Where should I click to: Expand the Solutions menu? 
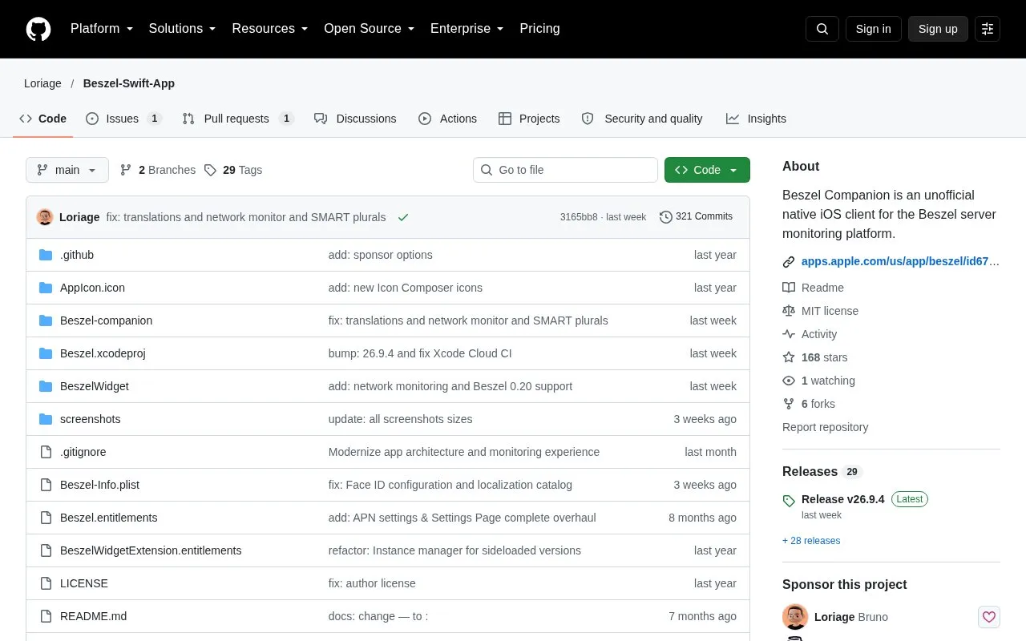tap(182, 29)
